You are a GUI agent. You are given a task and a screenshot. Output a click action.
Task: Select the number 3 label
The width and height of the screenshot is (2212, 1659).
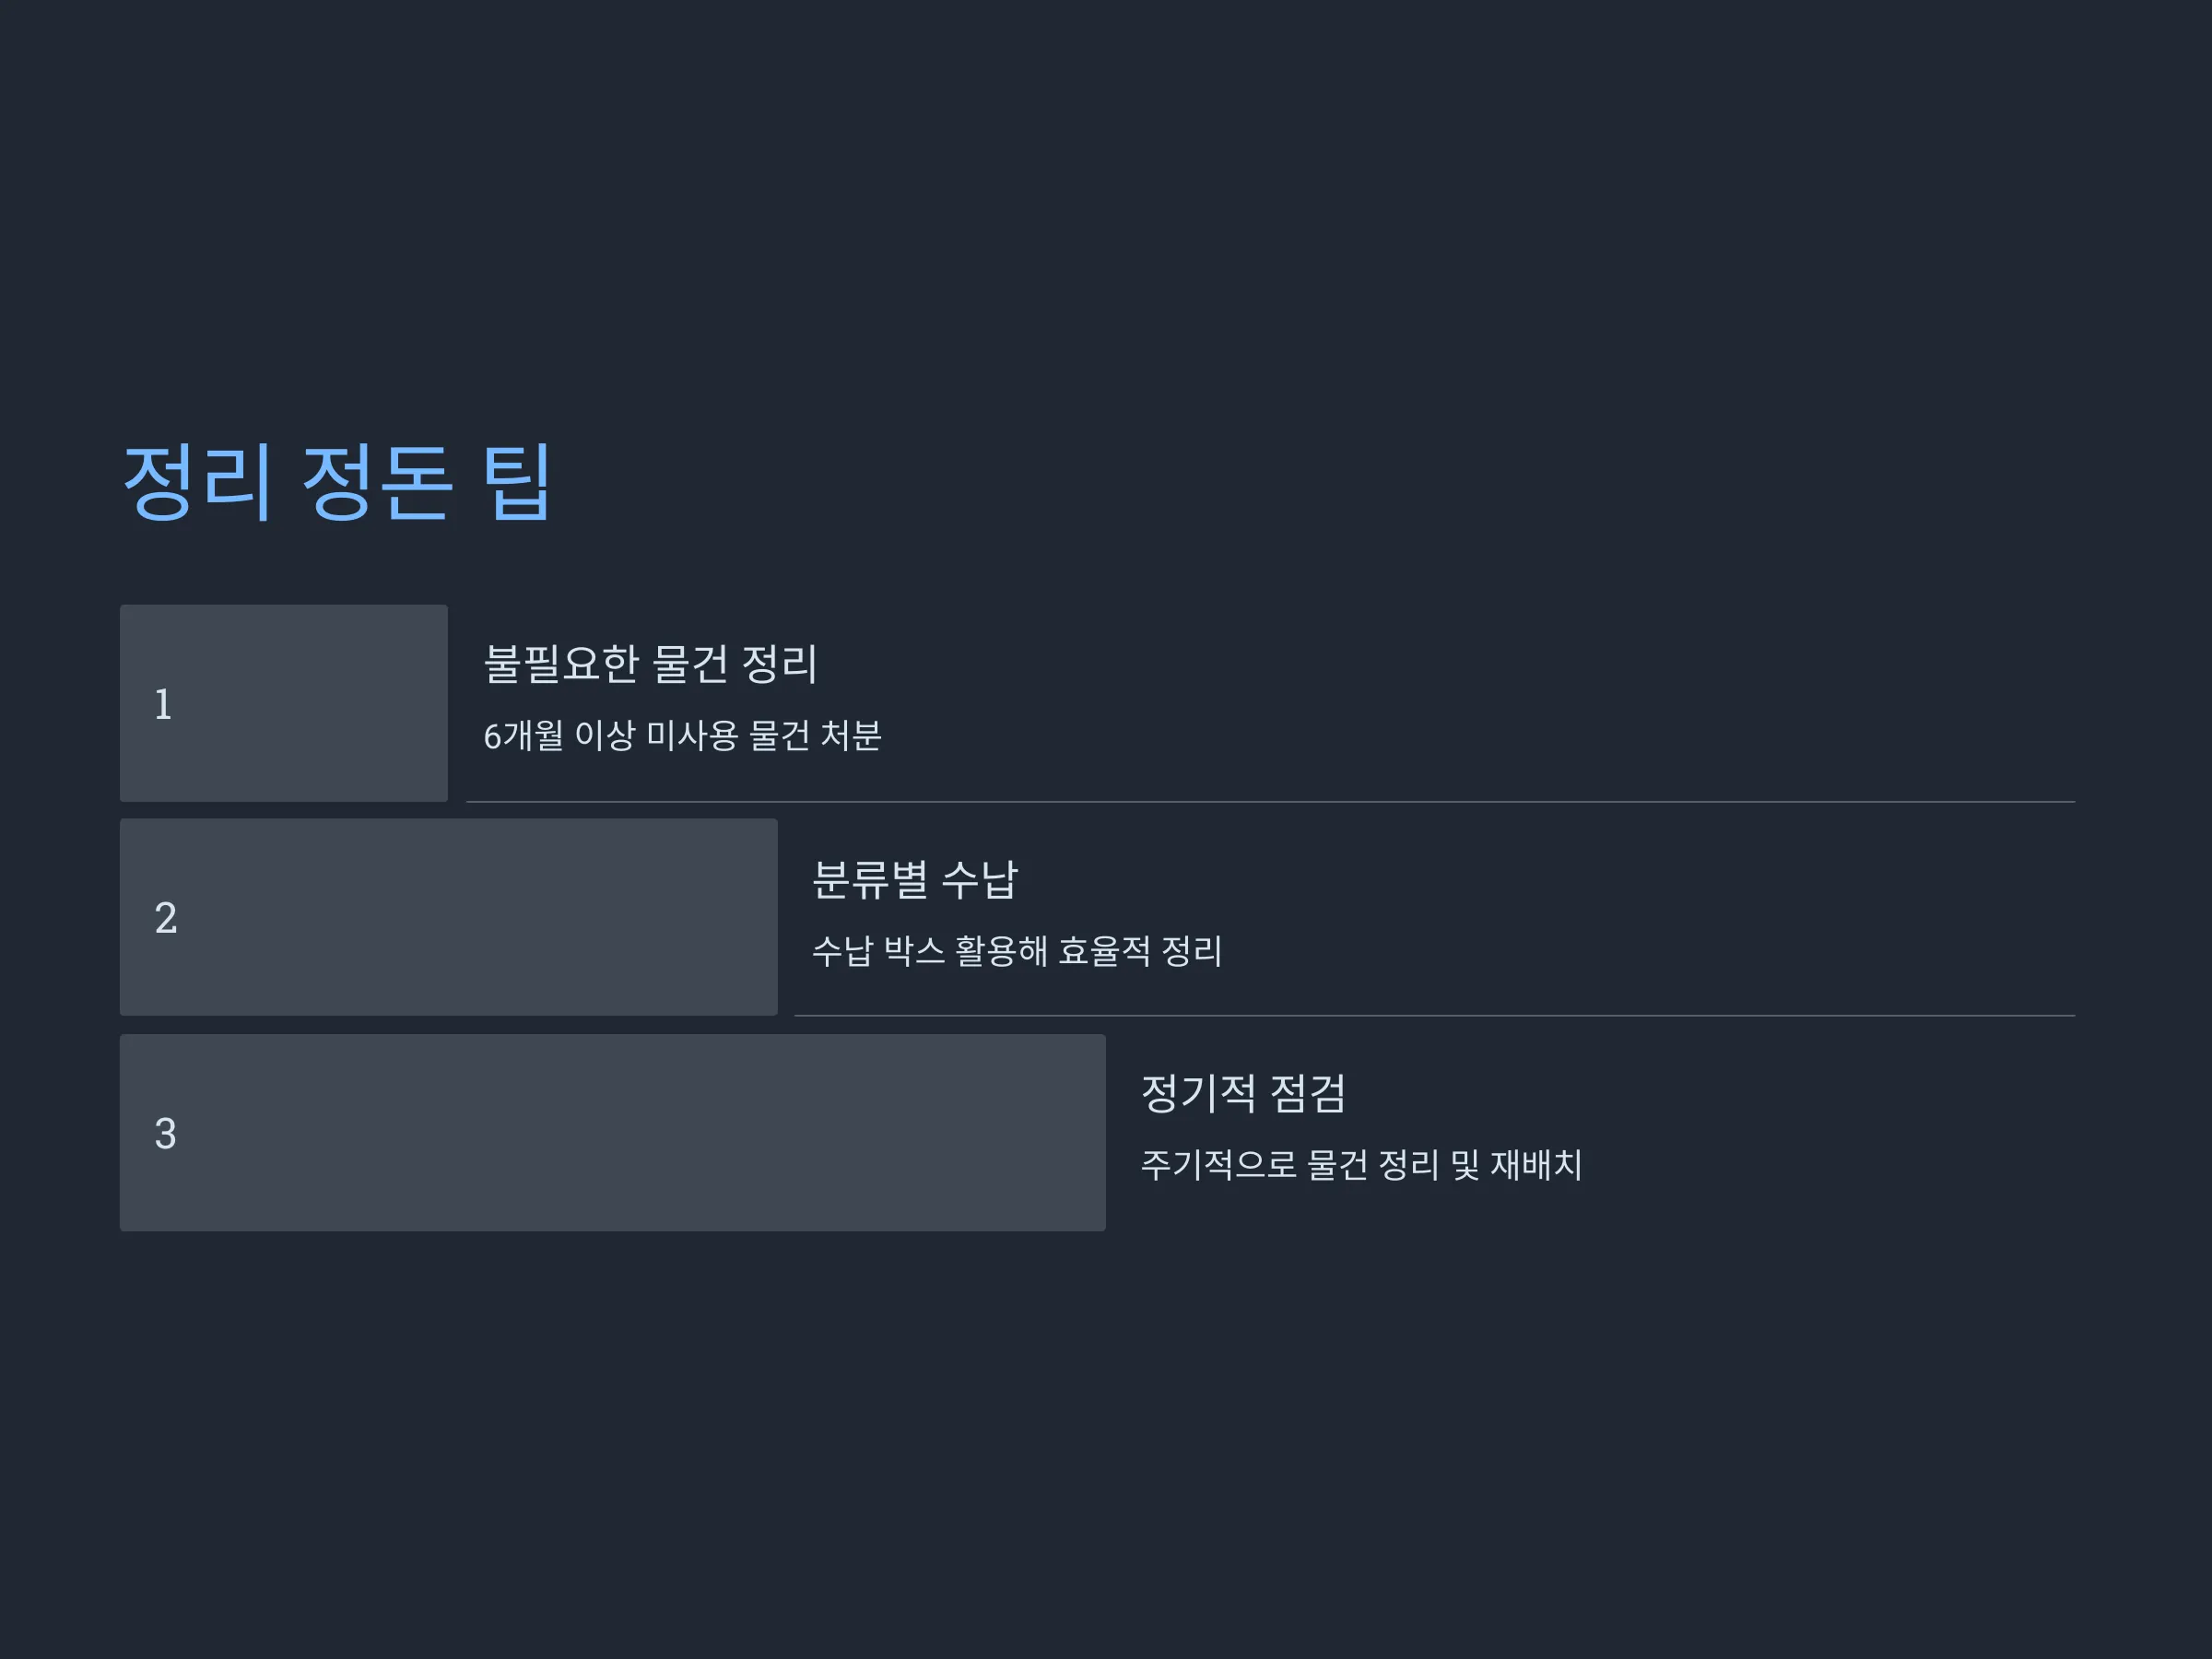point(166,1133)
